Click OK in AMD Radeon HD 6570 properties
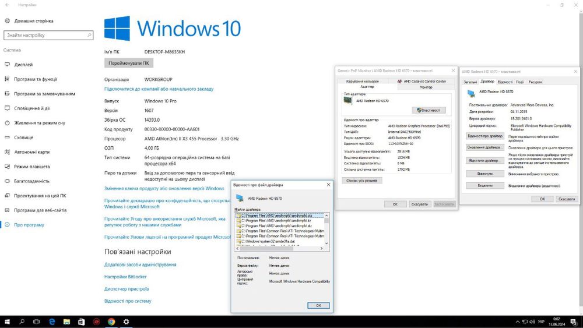 [x=542, y=199]
